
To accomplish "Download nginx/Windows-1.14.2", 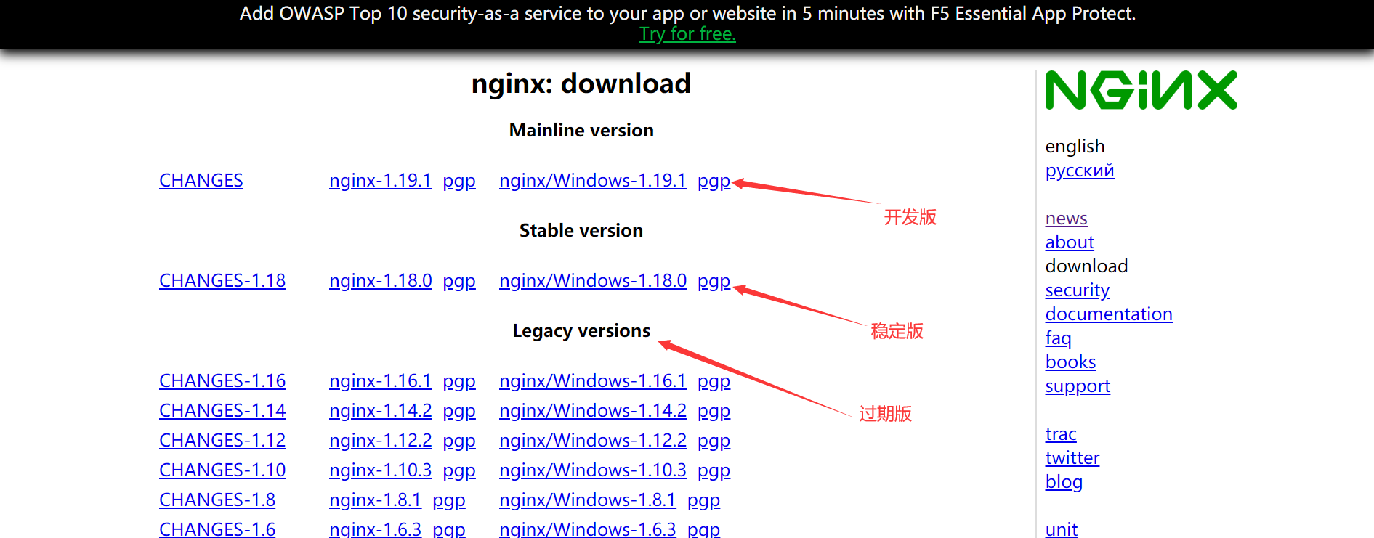I will click(593, 410).
